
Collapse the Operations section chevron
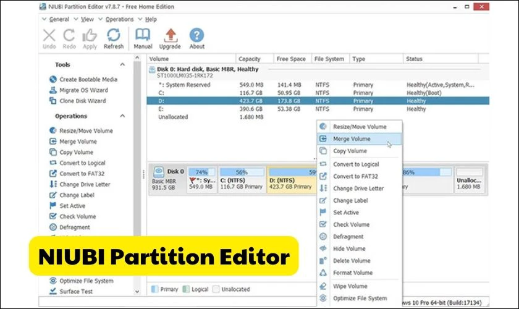tap(122, 116)
